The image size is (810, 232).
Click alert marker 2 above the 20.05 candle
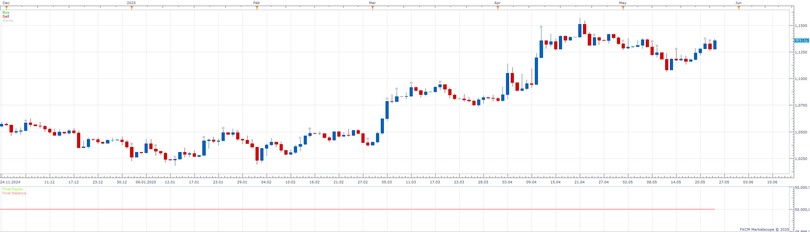(705, 39)
